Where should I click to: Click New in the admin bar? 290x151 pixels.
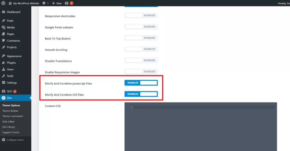tap(59, 3)
